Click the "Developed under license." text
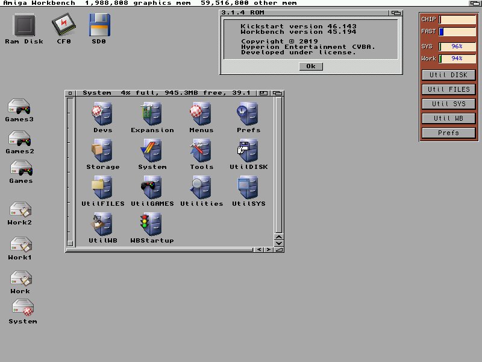The image size is (482, 362). click(298, 52)
